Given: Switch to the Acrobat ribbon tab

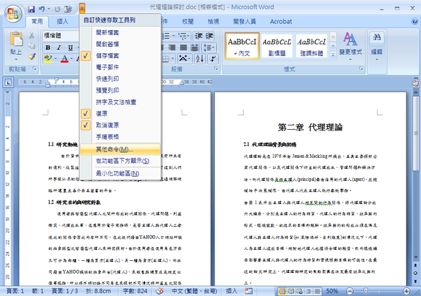Looking at the screenshot, I should pos(281,22).
